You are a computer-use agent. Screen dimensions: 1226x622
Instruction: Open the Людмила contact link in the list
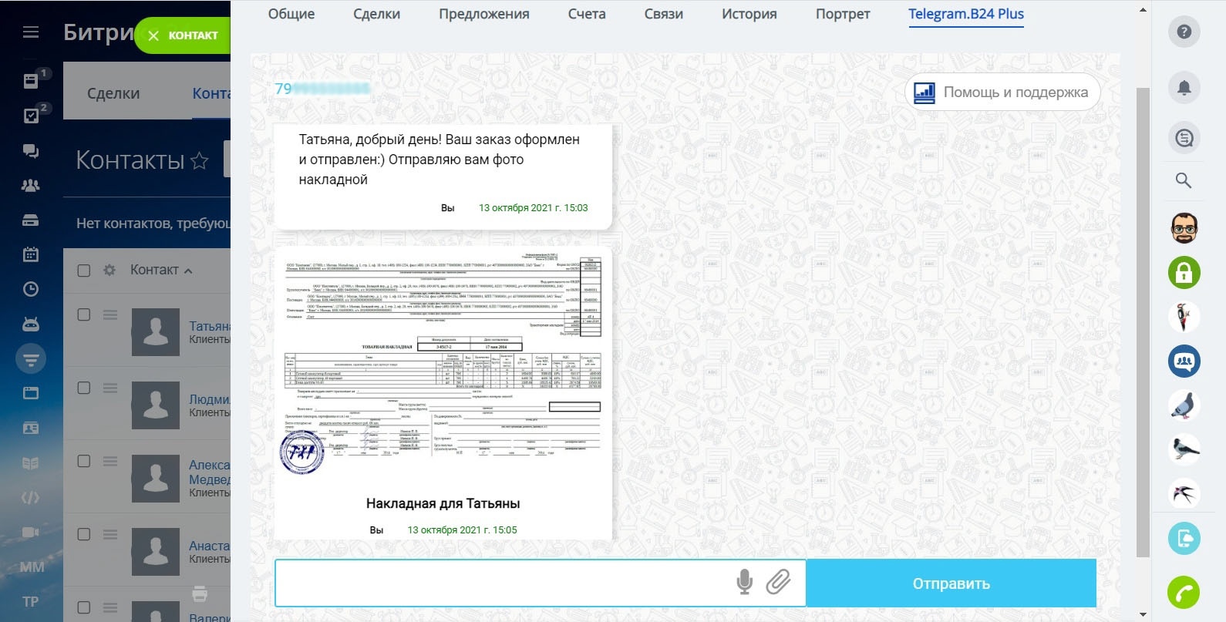click(210, 399)
